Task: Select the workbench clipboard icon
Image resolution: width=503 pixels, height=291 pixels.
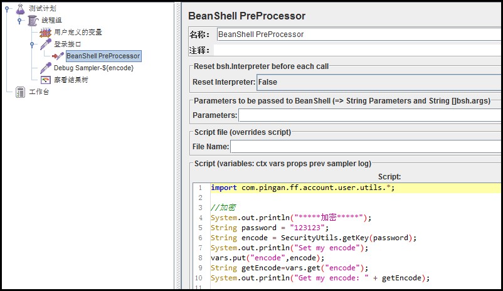Action: point(20,92)
